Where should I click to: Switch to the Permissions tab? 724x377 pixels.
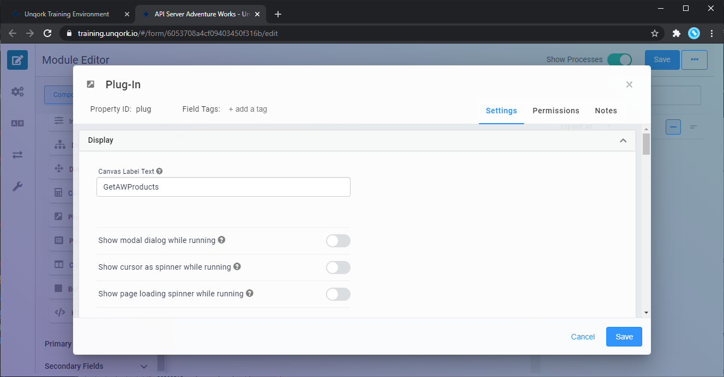pyautogui.click(x=556, y=111)
